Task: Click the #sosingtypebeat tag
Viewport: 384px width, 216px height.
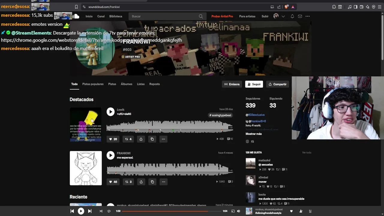Action: (220, 115)
